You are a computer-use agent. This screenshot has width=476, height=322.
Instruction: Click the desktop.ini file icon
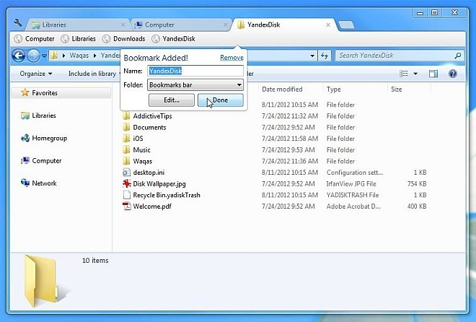tap(127, 173)
